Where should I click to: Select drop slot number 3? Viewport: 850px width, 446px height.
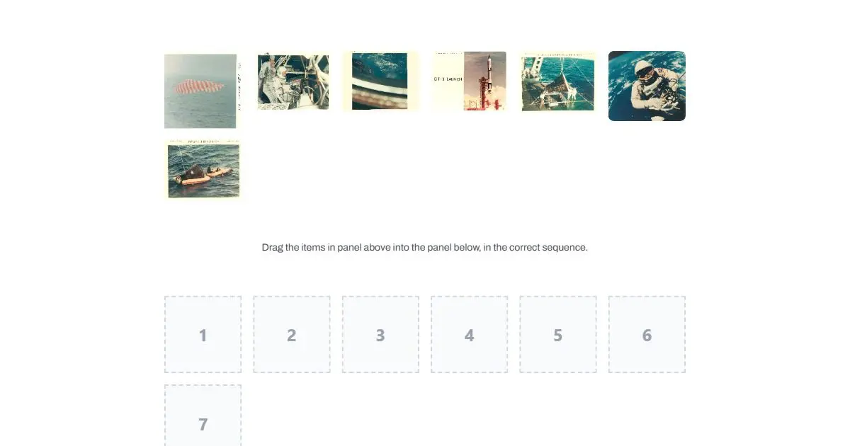click(380, 335)
